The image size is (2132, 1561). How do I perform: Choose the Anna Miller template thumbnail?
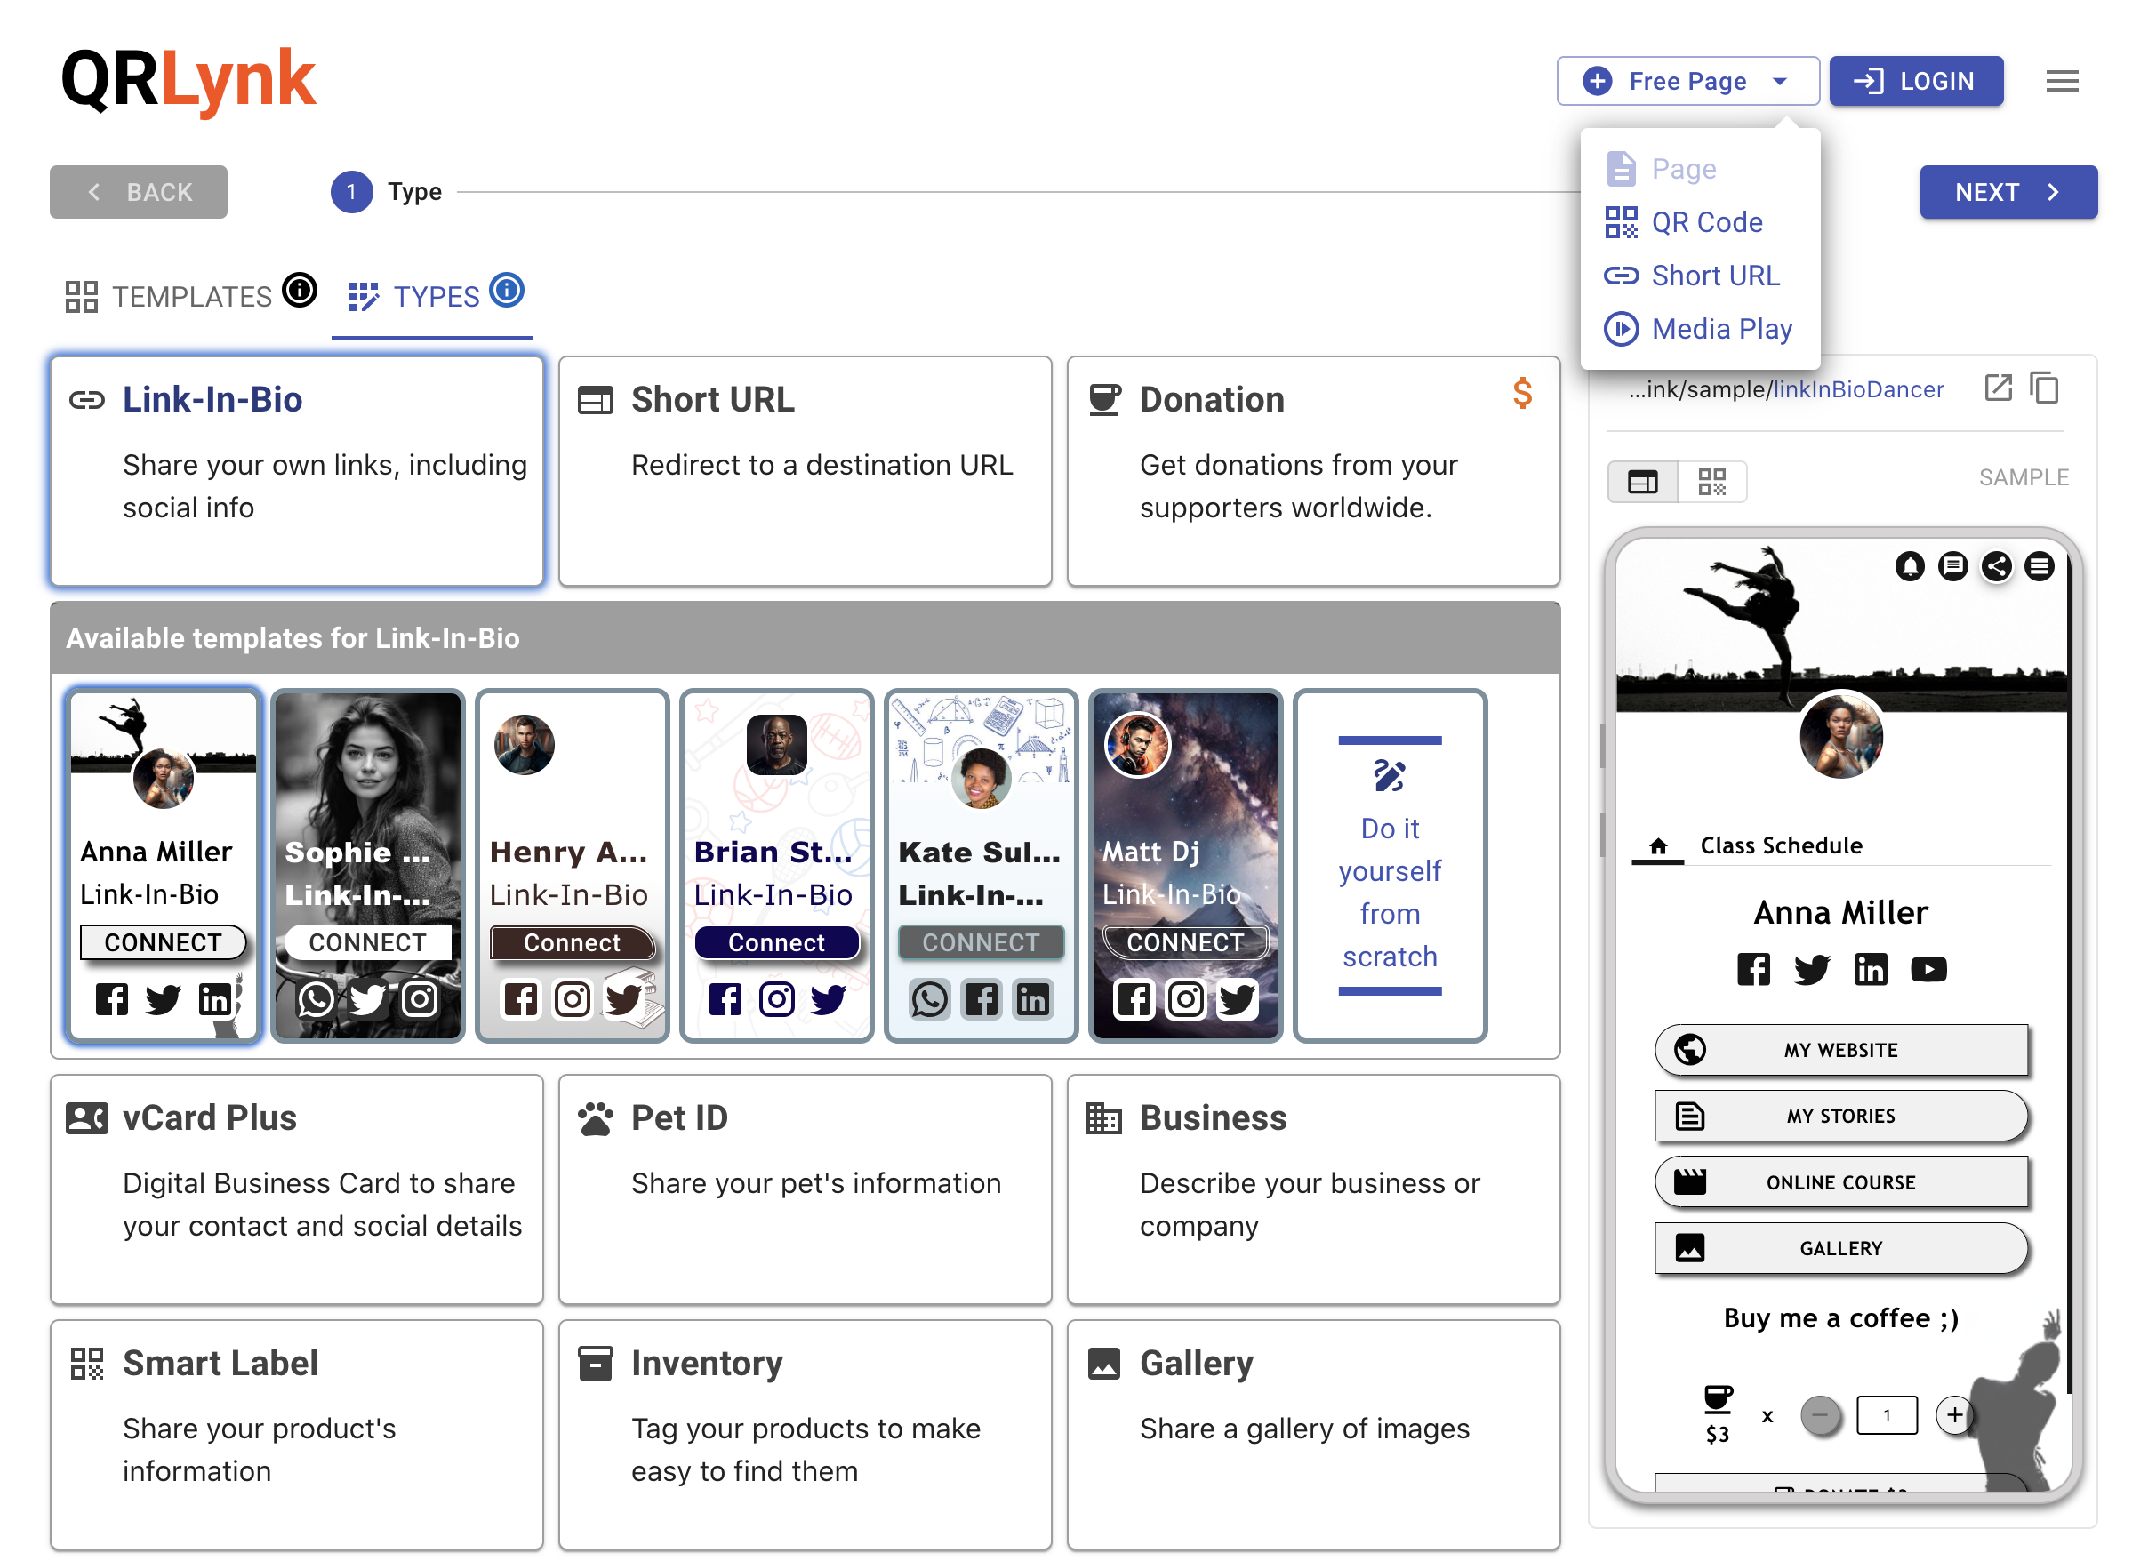tap(163, 866)
